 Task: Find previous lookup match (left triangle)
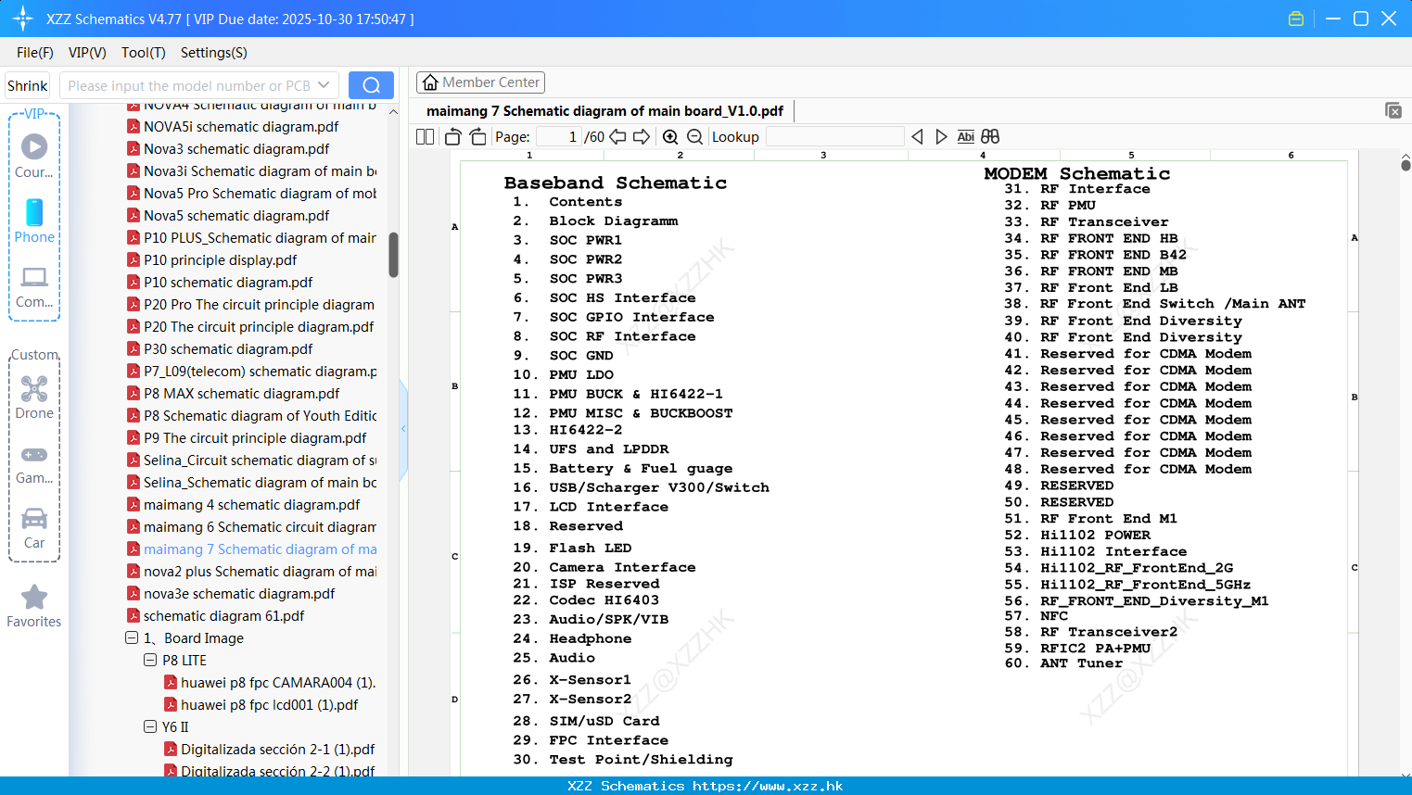917,136
